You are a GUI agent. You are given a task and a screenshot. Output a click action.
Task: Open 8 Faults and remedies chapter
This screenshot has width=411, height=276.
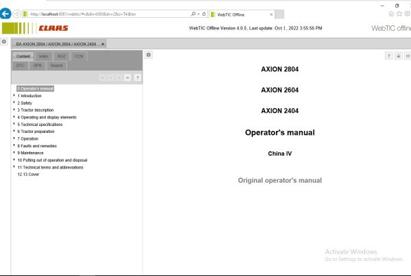click(x=37, y=146)
